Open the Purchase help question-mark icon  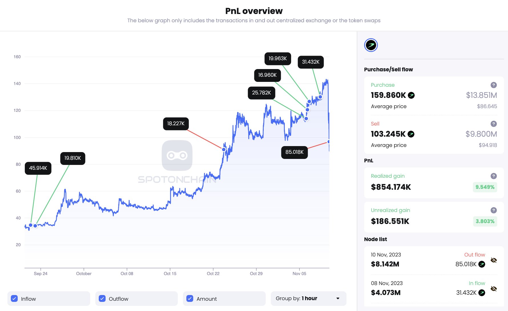click(x=493, y=85)
